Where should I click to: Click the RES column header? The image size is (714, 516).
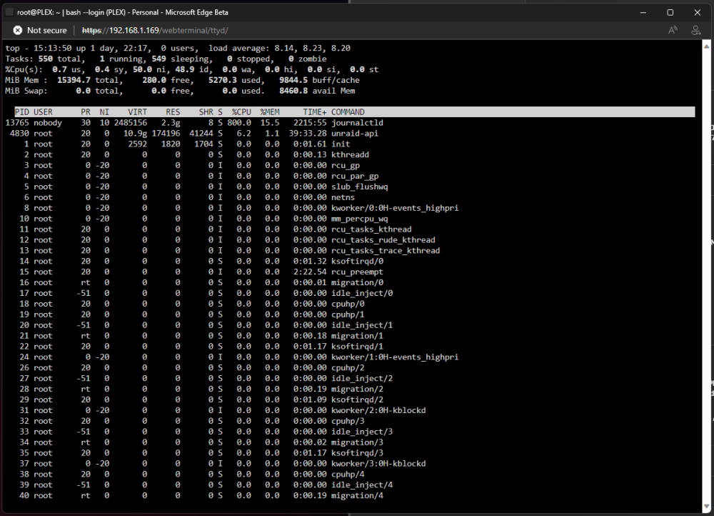click(173, 112)
